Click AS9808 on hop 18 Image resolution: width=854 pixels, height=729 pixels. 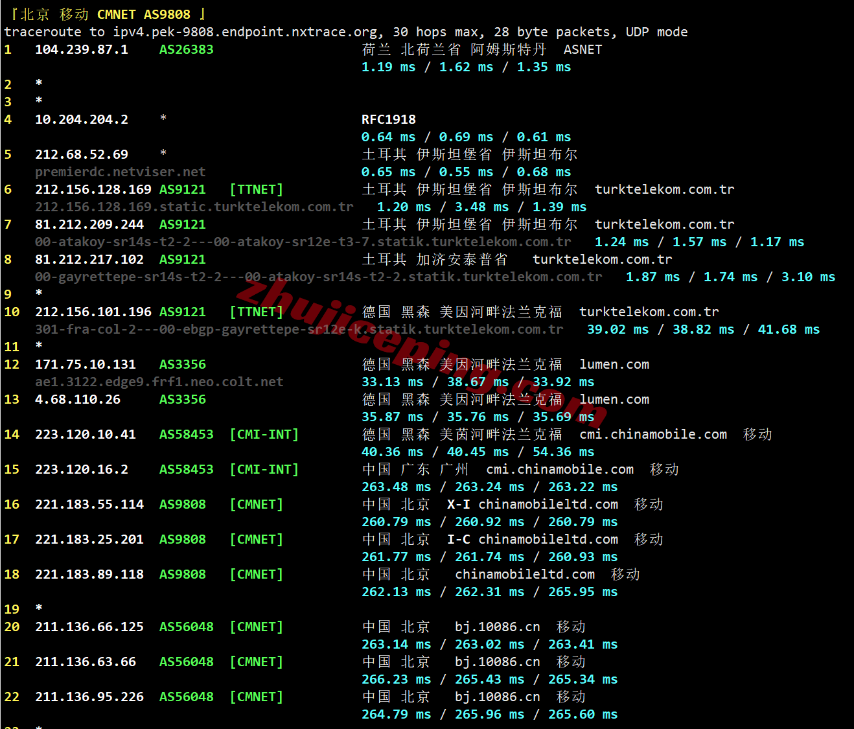(183, 574)
